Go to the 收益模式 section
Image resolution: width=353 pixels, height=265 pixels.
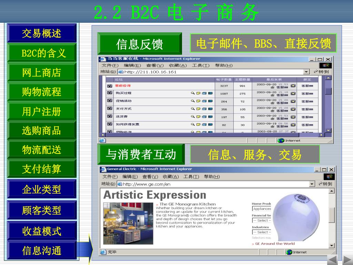(x=42, y=231)
